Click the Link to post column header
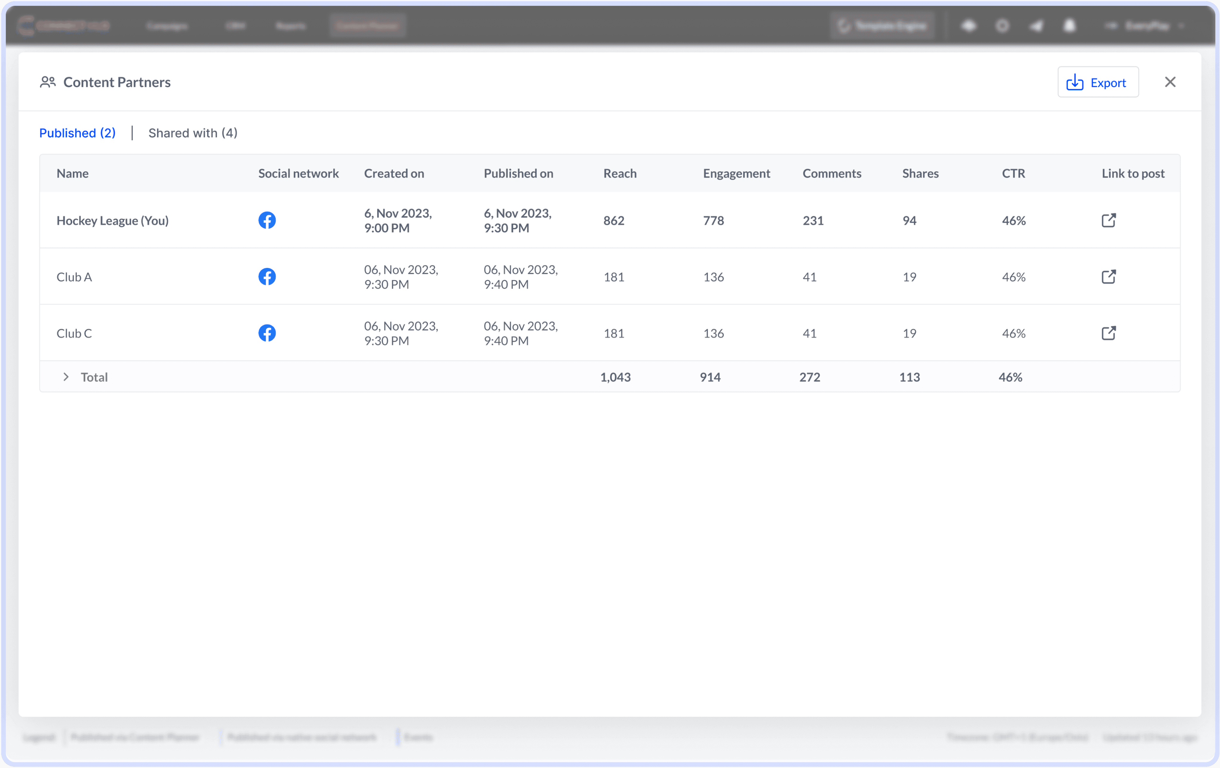The height and width of the screenshot is (768, 1220). 1133,173
